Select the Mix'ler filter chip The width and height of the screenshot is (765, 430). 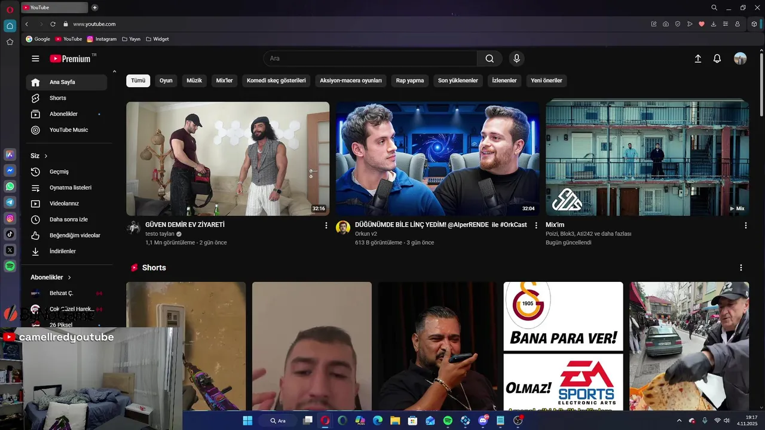point(224,81)
